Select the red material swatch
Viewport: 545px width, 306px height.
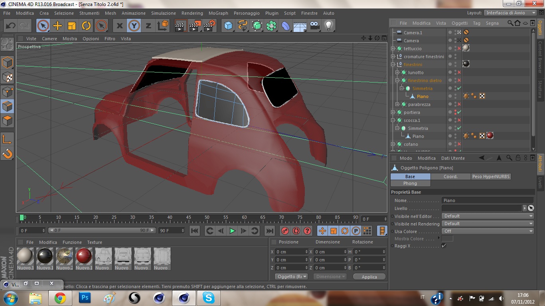84,256
